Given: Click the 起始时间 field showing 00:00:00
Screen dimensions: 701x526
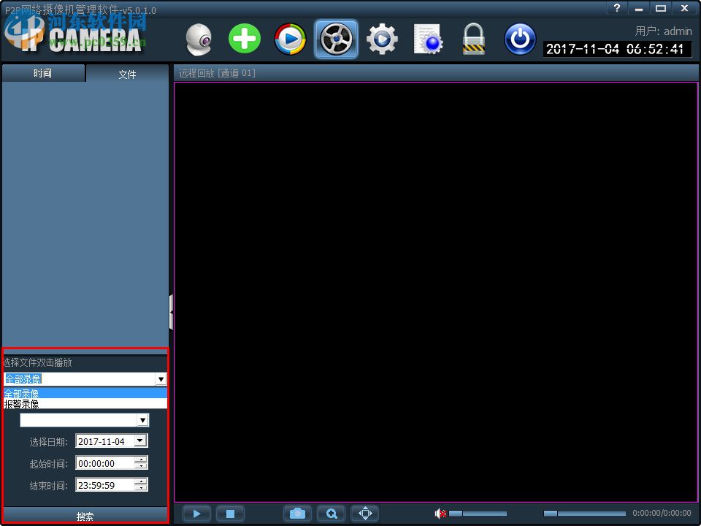Looking at the screenshot, I should (x=105, y=463).
